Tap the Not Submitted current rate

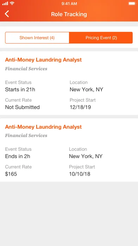pyautogui.click(x=23, y=107)
